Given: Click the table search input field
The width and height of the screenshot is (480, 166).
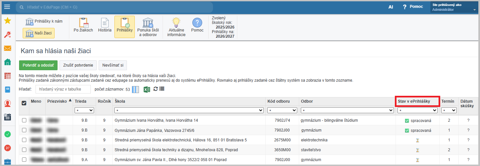Looking at the screenshot, I should tap(63, 89).
